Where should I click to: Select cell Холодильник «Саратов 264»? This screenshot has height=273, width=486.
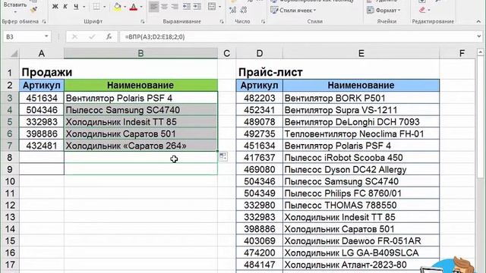coord(140,146)
